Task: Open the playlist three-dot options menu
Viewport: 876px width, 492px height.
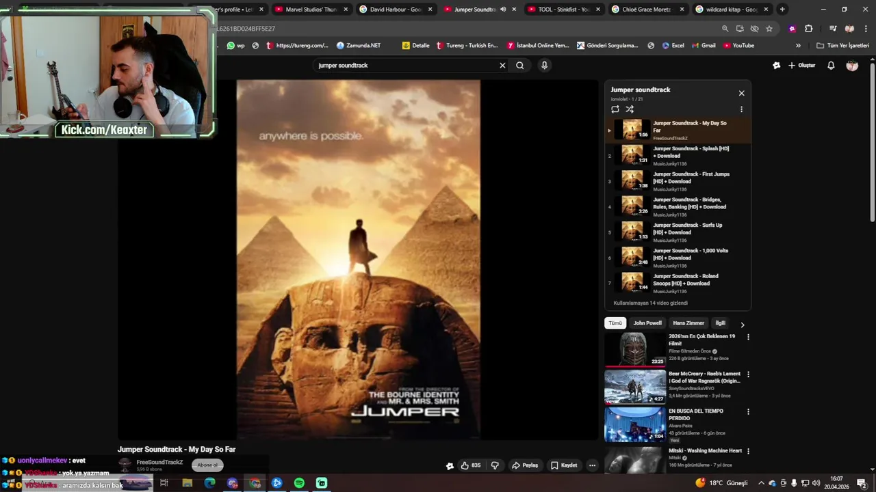Action: click(741, 109)
